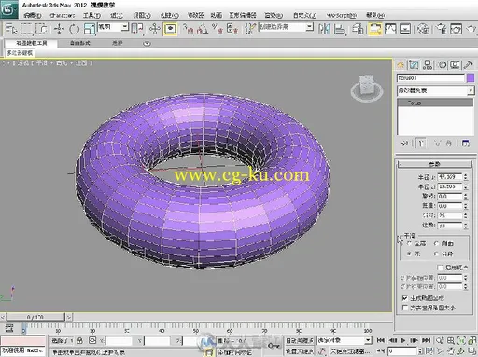478x357 pixels.
Task: Uncheck the 生成贴图坐标 checkbox
Action: (x=404, y=298)
